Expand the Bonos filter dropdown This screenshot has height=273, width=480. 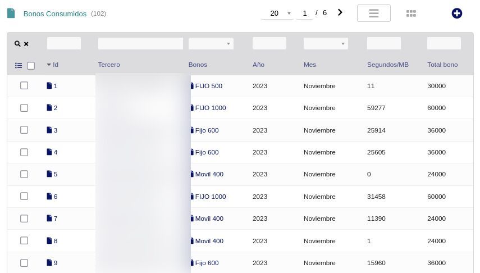click(211, 44)
